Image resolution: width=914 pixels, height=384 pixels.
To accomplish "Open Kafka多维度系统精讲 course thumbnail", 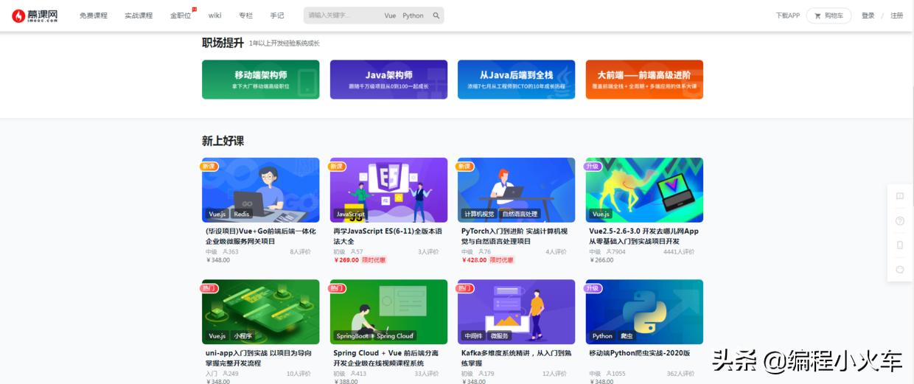I will tap(516, 312).
